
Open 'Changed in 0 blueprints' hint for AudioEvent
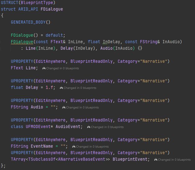coord(107,127)
